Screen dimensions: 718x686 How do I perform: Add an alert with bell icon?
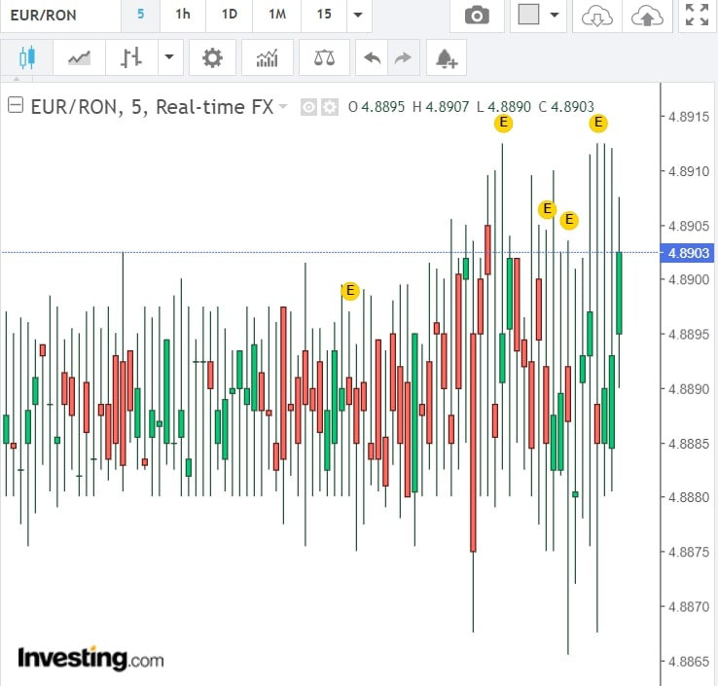click(x=447, y=58)
